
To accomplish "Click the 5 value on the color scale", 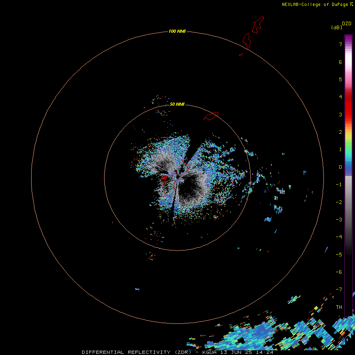I will coord(340,79).
